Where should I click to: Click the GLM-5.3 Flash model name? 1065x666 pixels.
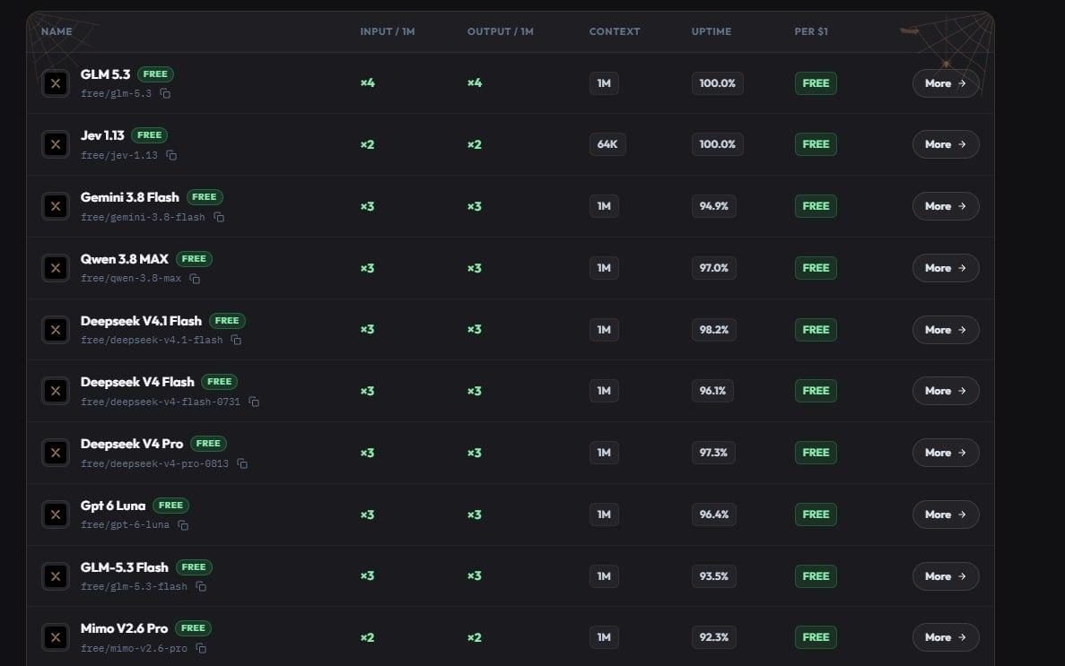[125, 567]
